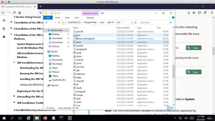The image size is (215, 121).
Task: Collapse section 5 Installation of the JDK
Action: 11,34
